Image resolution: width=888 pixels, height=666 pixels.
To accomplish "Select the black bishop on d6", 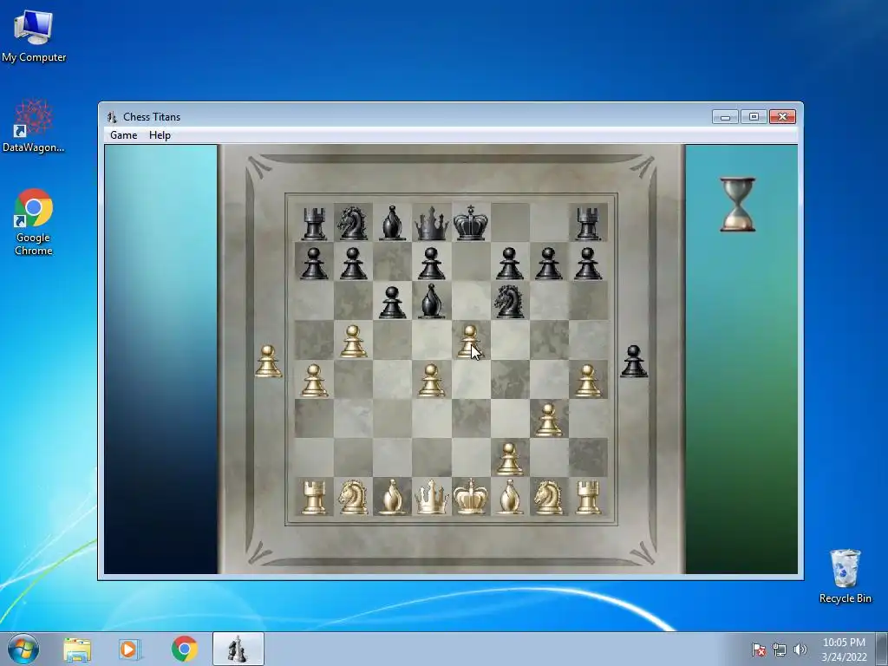I will tap(431, 301).
